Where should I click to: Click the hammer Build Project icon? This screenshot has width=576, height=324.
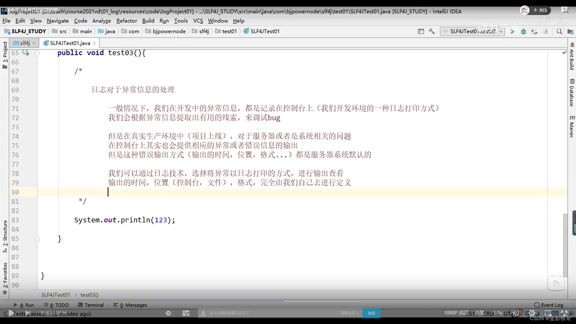[x=432, y=31]
